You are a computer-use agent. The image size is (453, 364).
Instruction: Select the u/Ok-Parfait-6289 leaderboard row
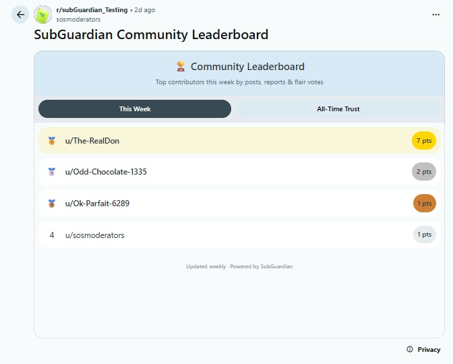pyautogui.click(x=239, y=203)
